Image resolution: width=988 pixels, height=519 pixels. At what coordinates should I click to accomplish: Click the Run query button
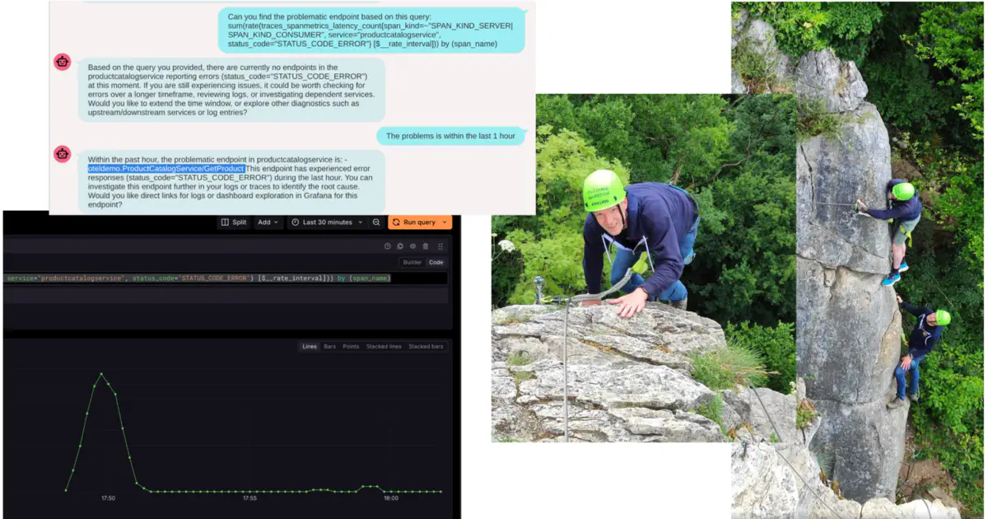click(414, 222)
